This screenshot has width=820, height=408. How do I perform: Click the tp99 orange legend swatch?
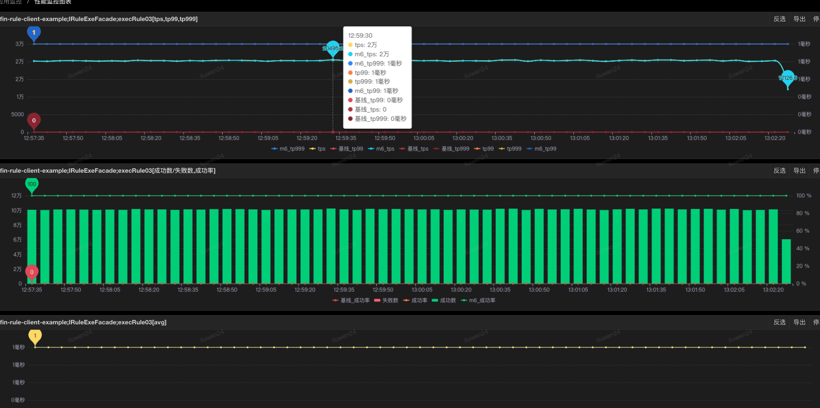[477, 149]
